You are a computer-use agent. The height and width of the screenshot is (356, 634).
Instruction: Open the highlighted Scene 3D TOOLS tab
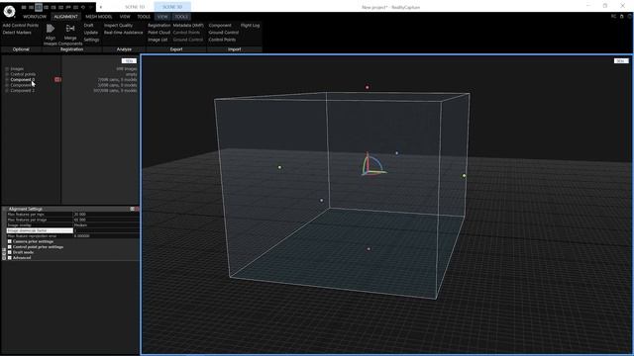181,17
